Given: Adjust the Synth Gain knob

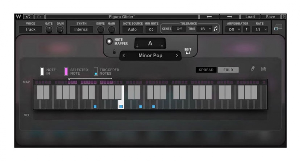Looking at the screenshot, I should (111, 30).
